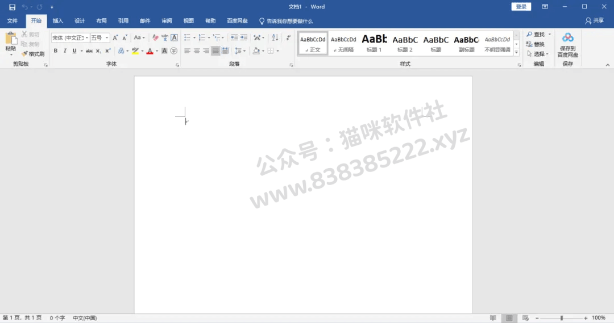Switch to the 插入 tab
The width and height of the screenshot is (614, 323).
[x=58, y=21]
